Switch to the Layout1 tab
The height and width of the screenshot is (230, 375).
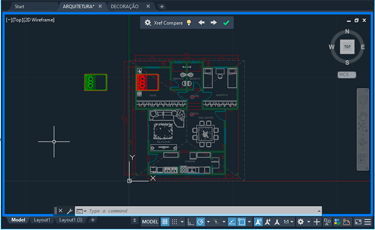click(x=42, y=220)
